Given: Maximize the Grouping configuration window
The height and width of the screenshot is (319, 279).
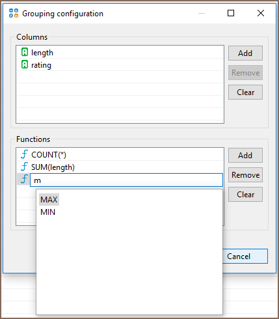Looking at the screenshot, I should [x=231, y=13].
